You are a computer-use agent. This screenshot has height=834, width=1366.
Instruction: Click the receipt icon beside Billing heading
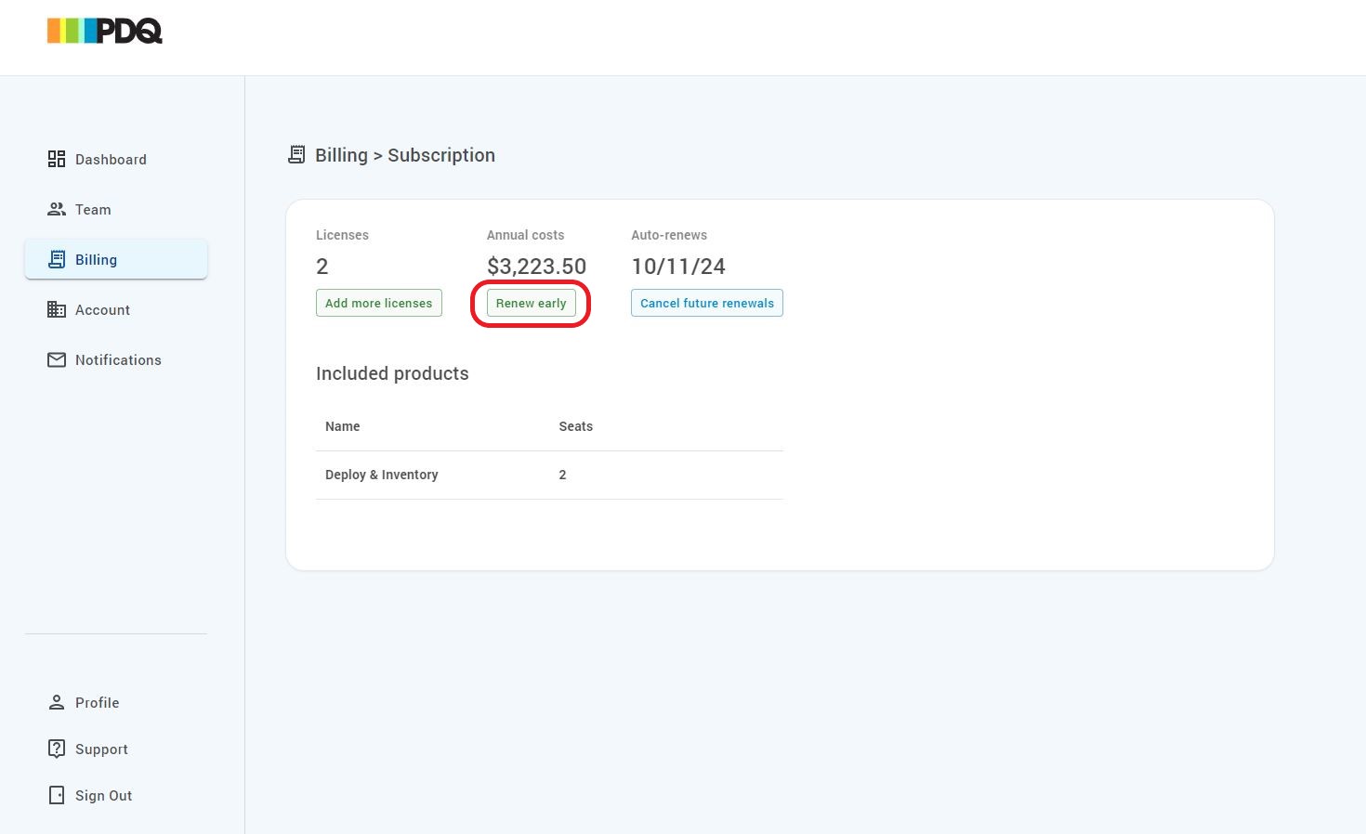[x=296, y=155]
